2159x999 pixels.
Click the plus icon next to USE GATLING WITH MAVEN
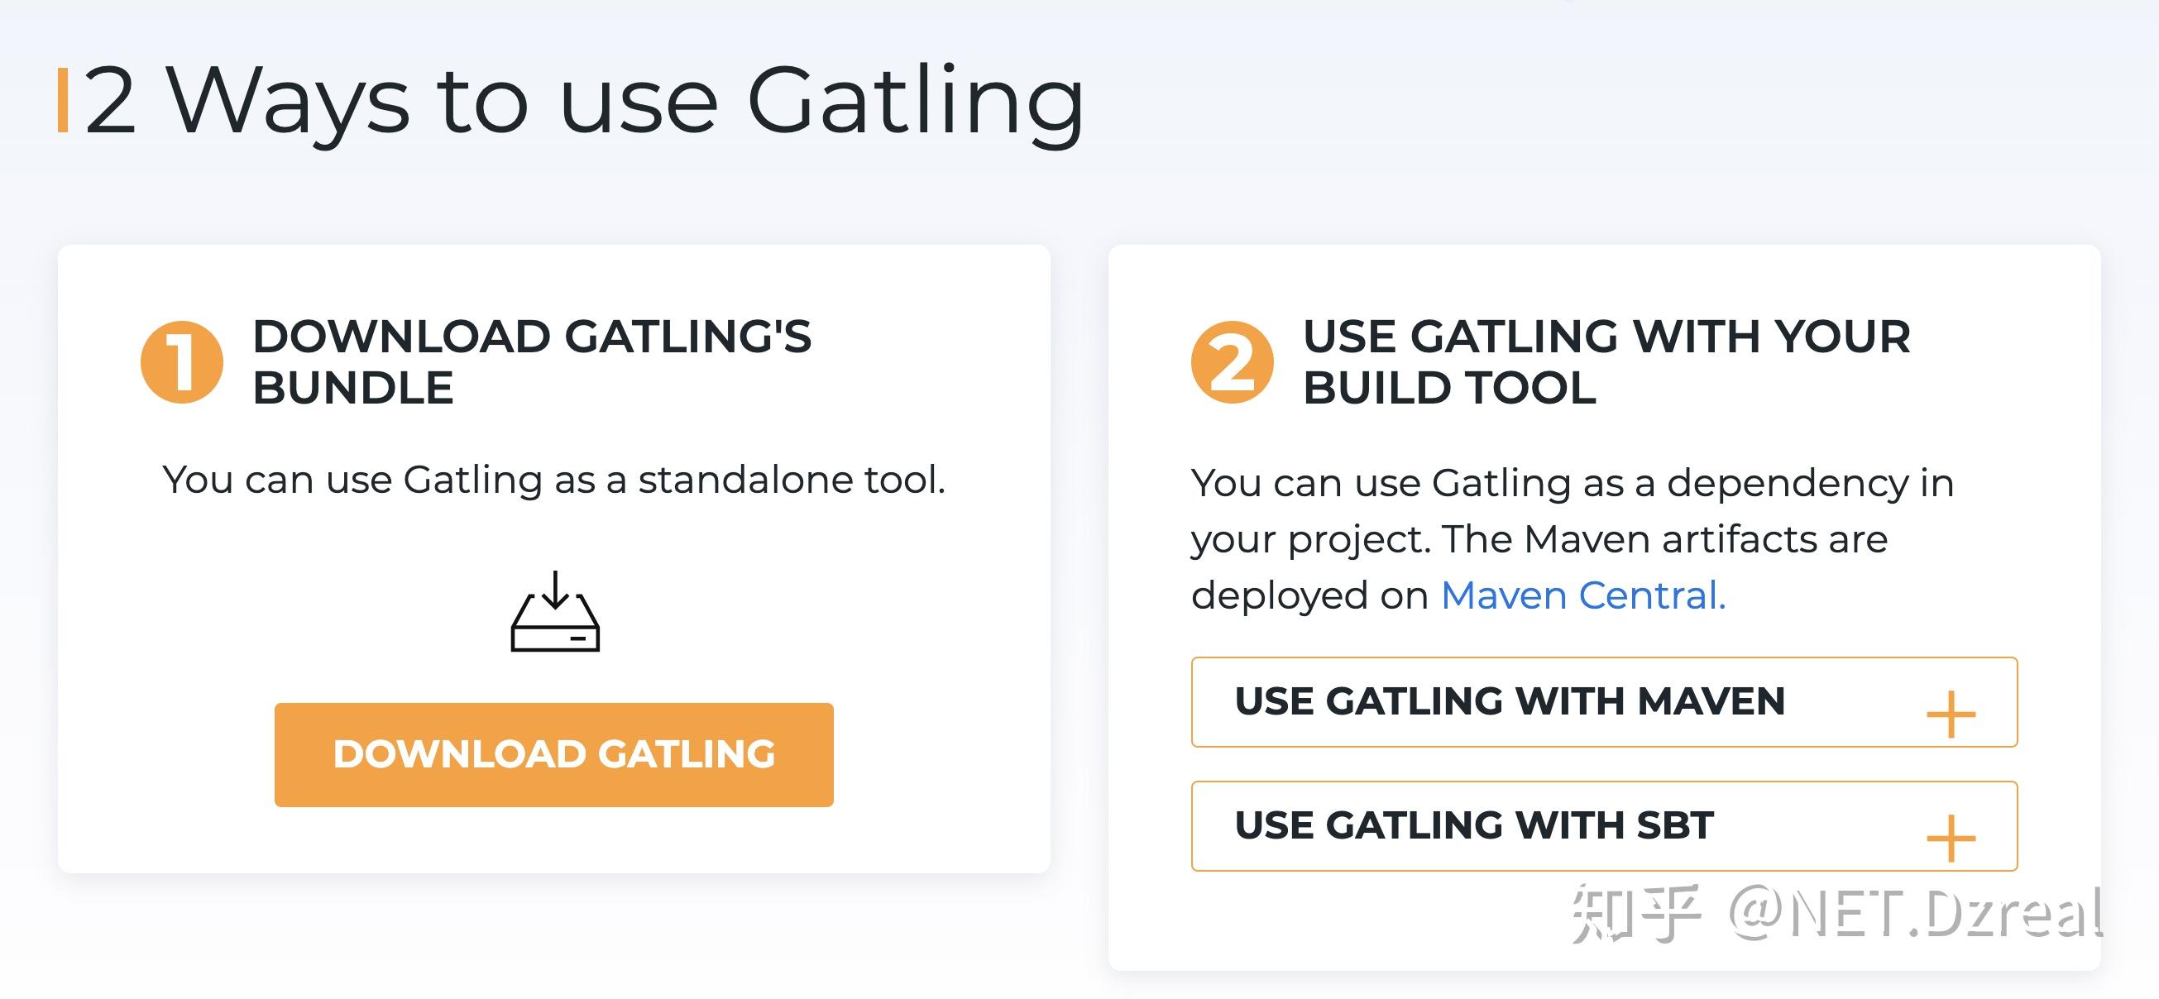point(1951,715)
